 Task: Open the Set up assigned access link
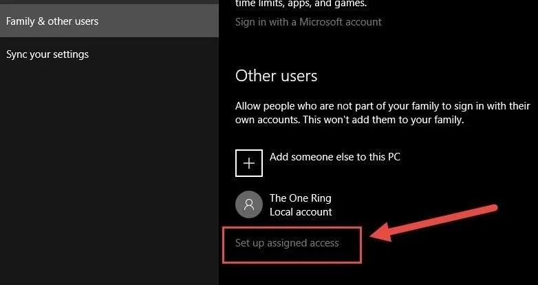point(287,243)
